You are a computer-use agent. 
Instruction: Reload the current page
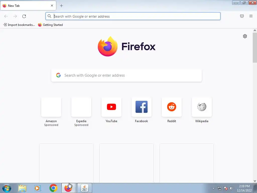pyautogui.click(x=24, y=16)
